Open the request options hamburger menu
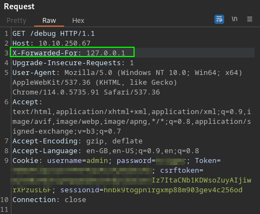The width and height of the screenshot is (260, 214). click(x=250, y=19)
